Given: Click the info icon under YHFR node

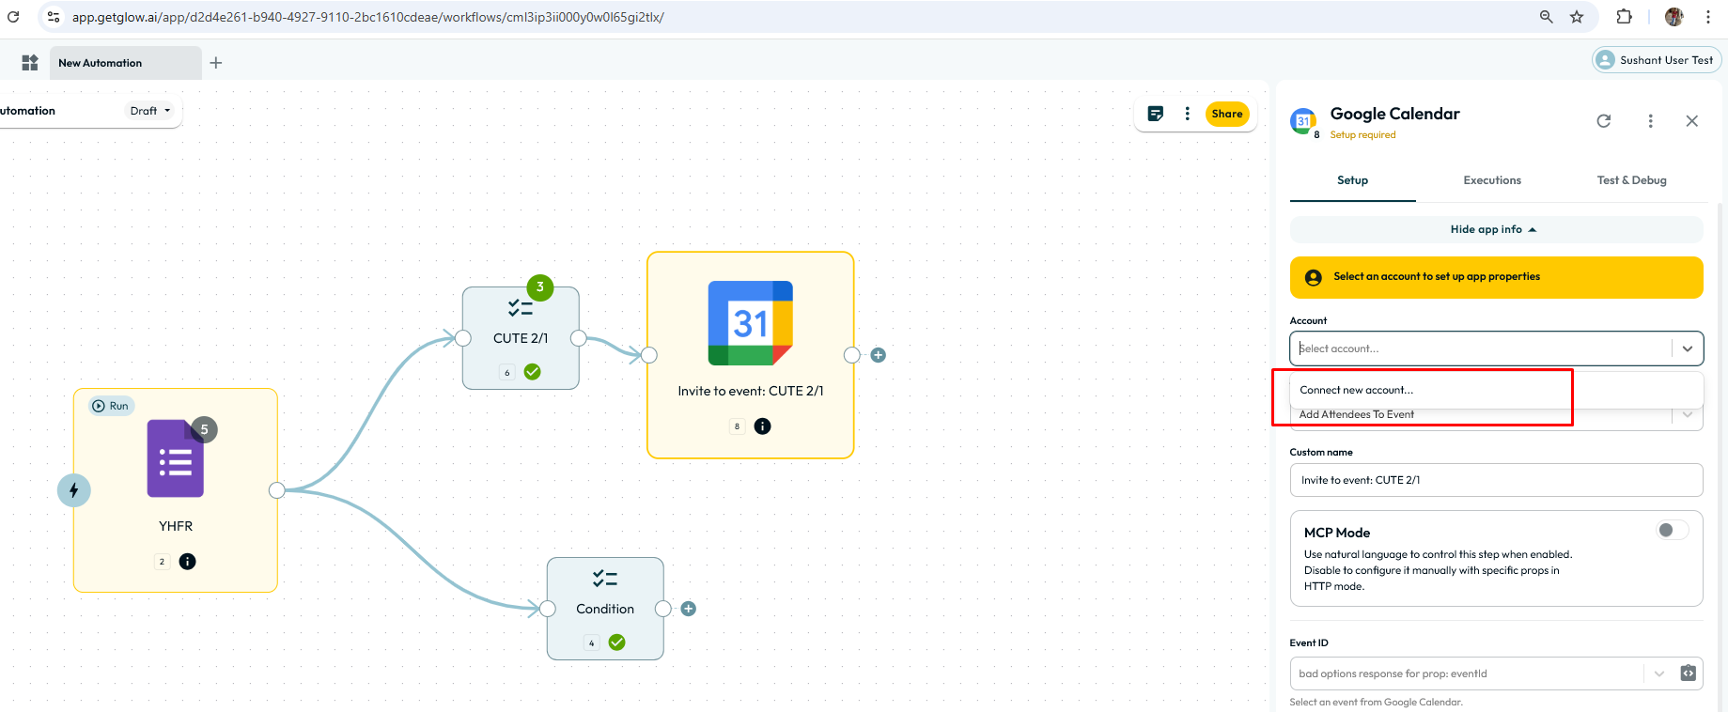Looking at the screenshot, I should (x=188, y=562).
